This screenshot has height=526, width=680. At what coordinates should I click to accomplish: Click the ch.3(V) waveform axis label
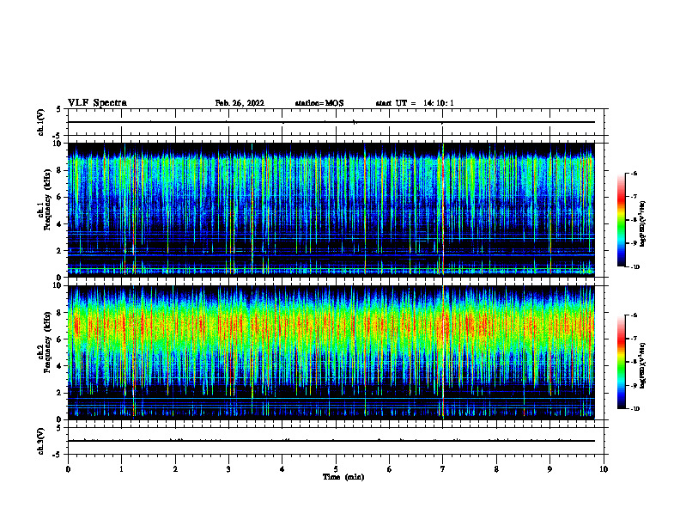click(41, 441)
